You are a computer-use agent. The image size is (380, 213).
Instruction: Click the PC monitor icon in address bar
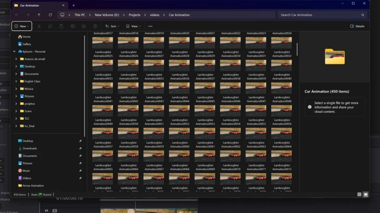pyautogui.click(x=62, y=15)
